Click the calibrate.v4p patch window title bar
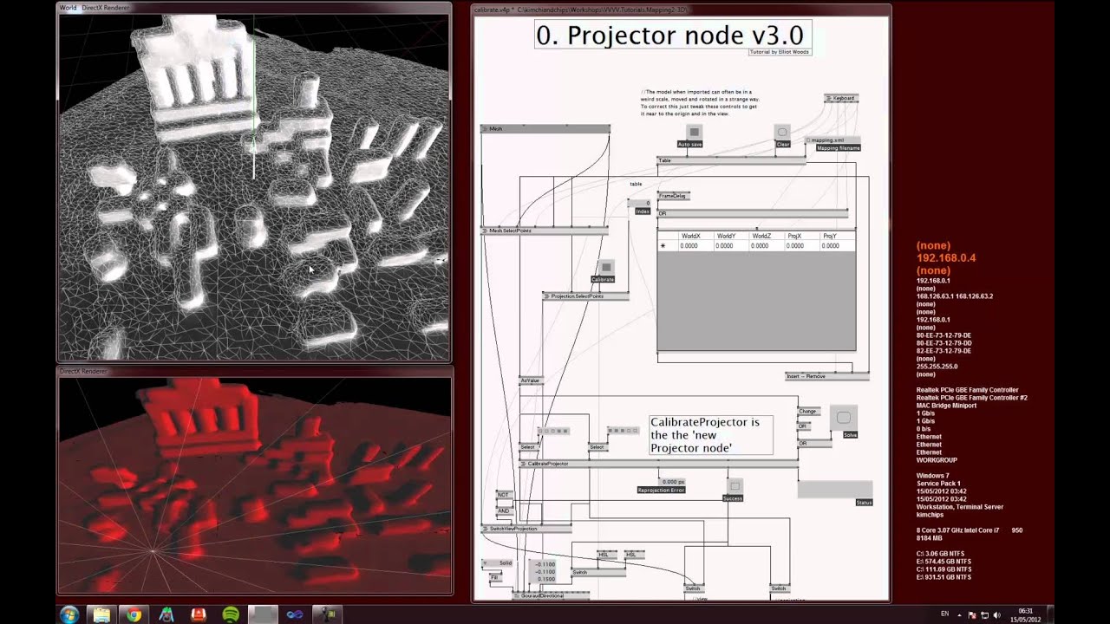 pyautogui.click(x=681, y=9)
